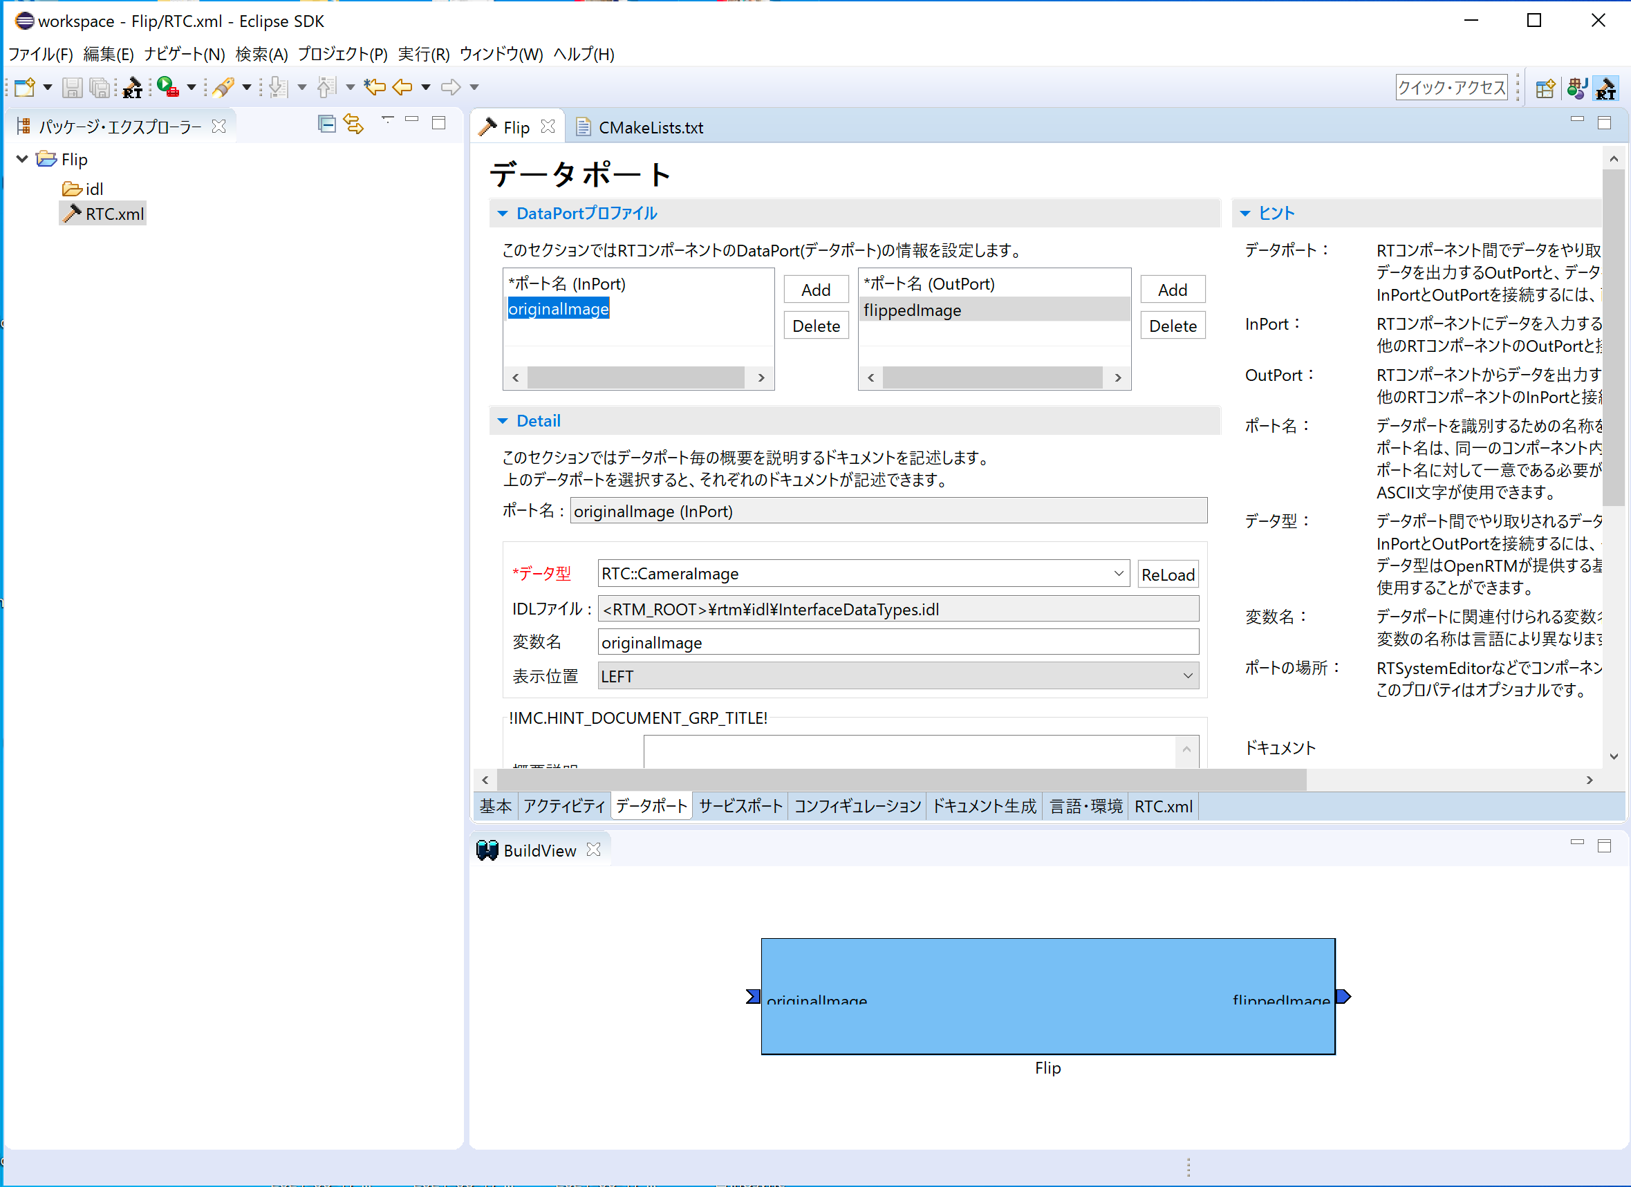Collapse the DataPortプロファイル section

point(503,214)
